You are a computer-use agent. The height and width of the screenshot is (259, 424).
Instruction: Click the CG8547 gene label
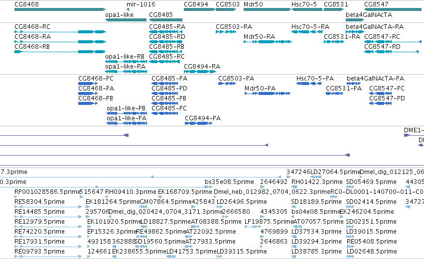(376, 4)
